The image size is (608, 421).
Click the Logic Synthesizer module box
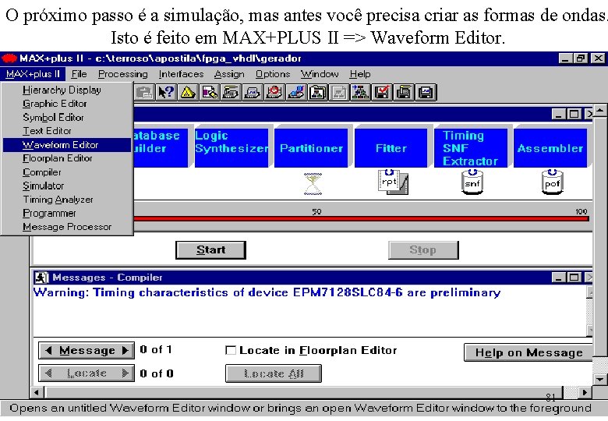(x=231, y=148)
